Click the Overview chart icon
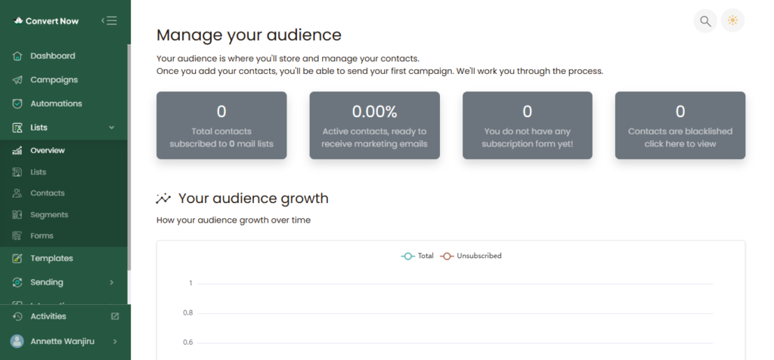Viewport: 774px width, 360px height. pyautogui.click(x=17, y=150)
